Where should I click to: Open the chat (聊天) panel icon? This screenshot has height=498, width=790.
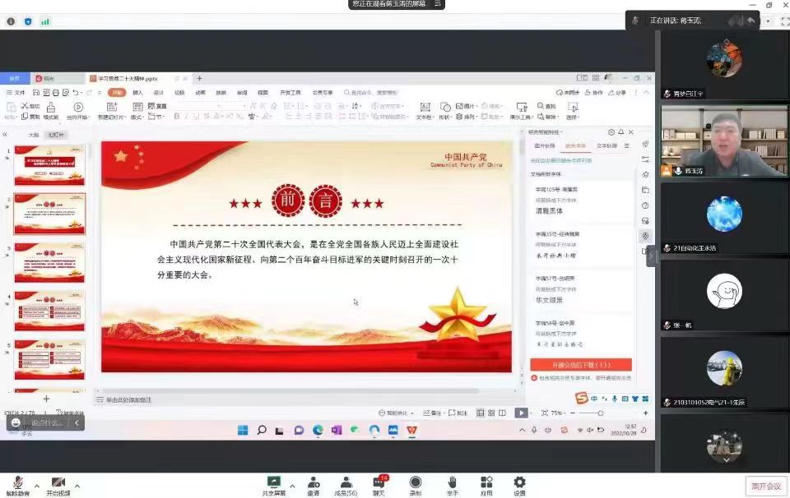[x=379, y=482]
